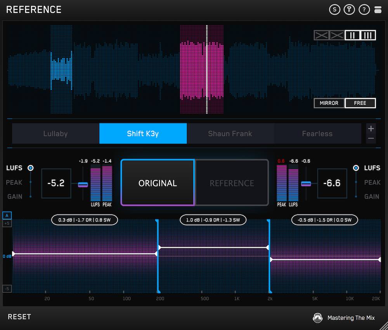Image resolution: width=388 pixels, height=330 pixels.
Task: Select the Shaun Frank reference track tab
Action: pos(230,134)
